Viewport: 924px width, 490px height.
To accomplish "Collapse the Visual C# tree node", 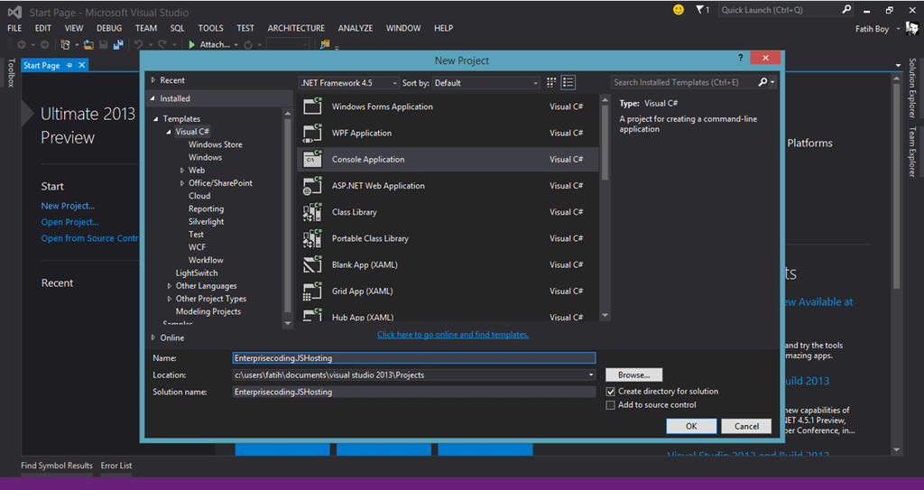I will (169, 132).
